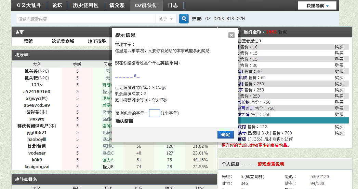Select opponent yjg00621
358x189 pixels.
click(37, 133)
